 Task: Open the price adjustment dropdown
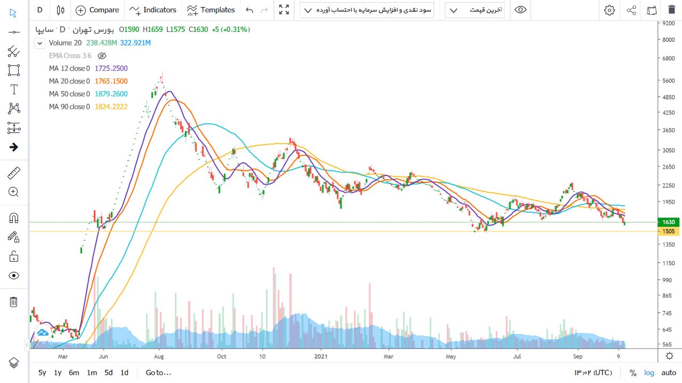point(367,10)
